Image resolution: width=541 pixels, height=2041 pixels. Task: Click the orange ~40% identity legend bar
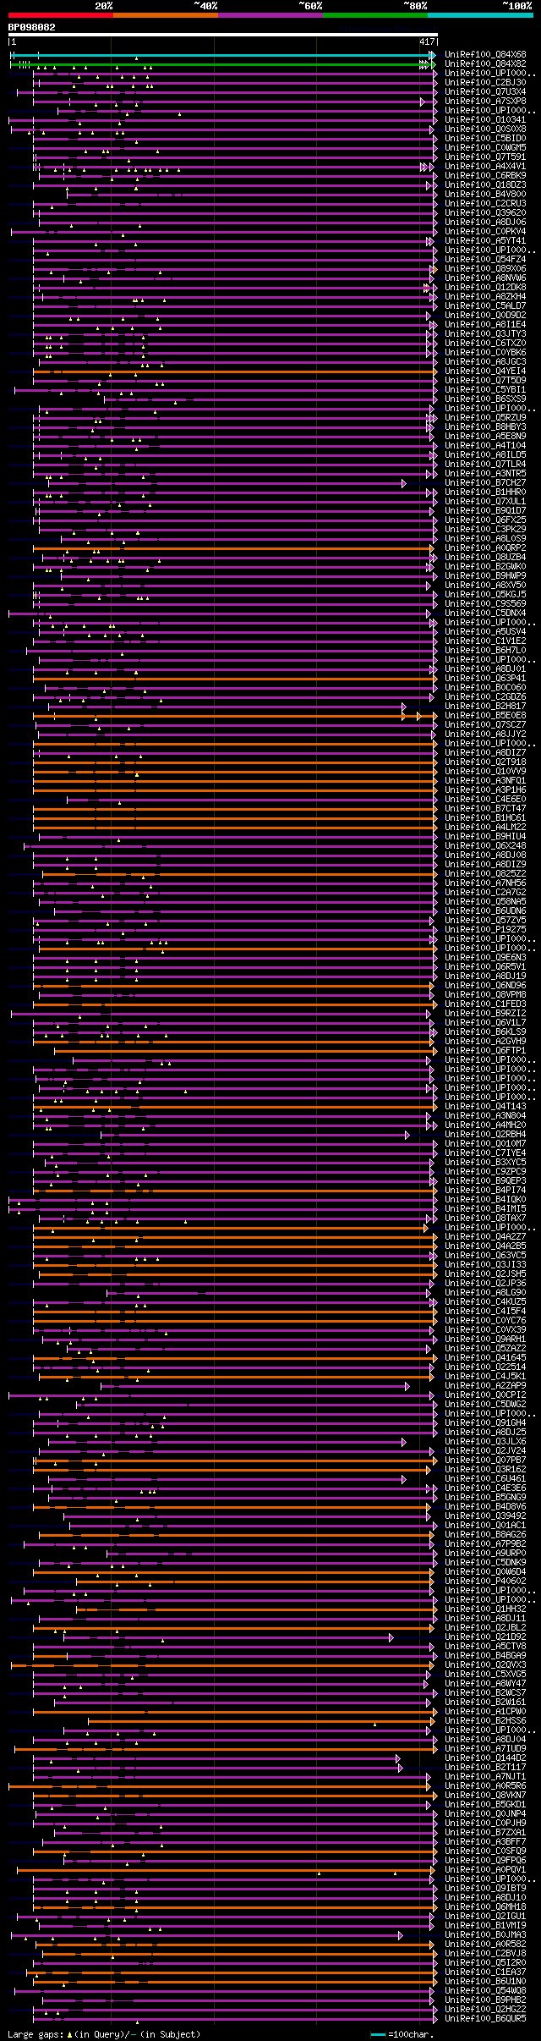click(x=166, y=14)
